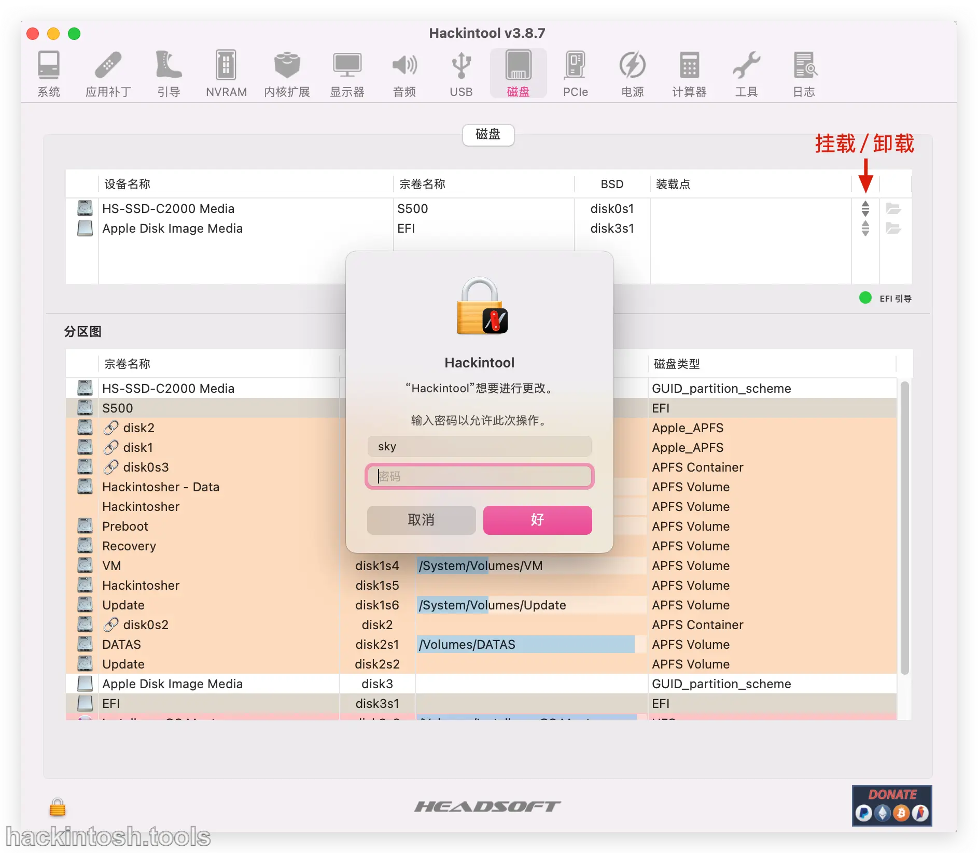
Task: Open the 显示器 display section
Action: tap(347, 74)
